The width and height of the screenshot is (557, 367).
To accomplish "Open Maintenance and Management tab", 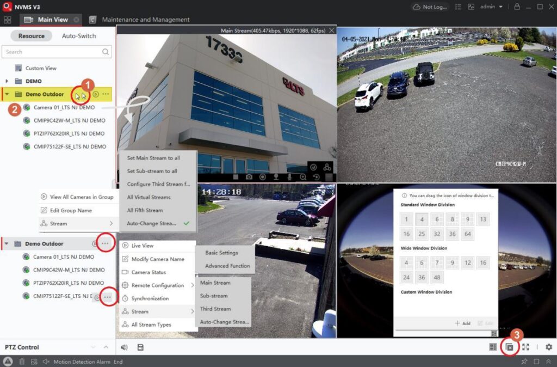I will [x=139, y=20].
